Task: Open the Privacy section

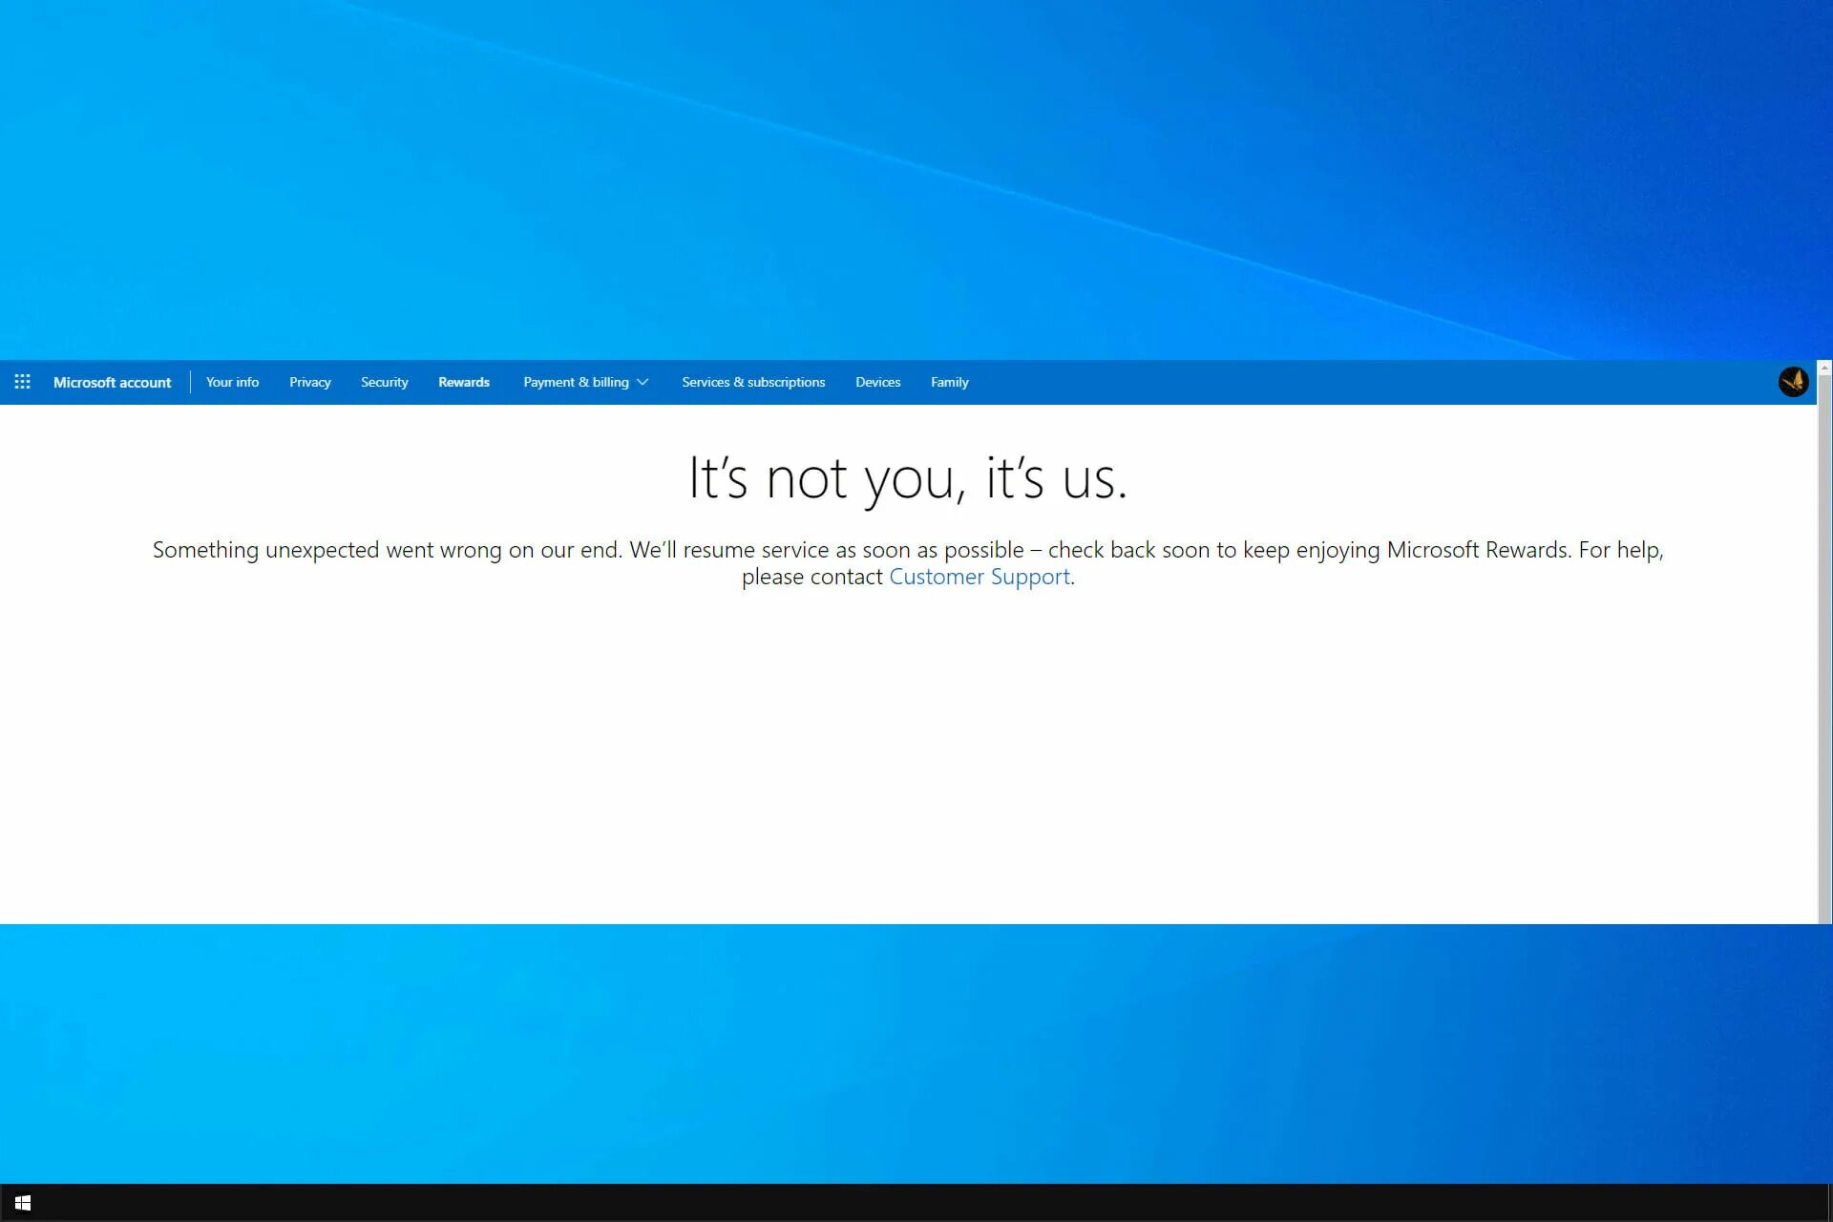Action: (309, 382)
